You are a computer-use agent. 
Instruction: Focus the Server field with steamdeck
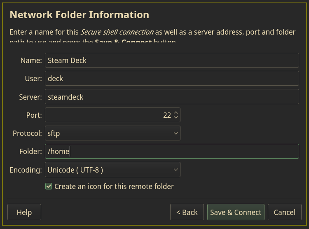pos(171,97)
